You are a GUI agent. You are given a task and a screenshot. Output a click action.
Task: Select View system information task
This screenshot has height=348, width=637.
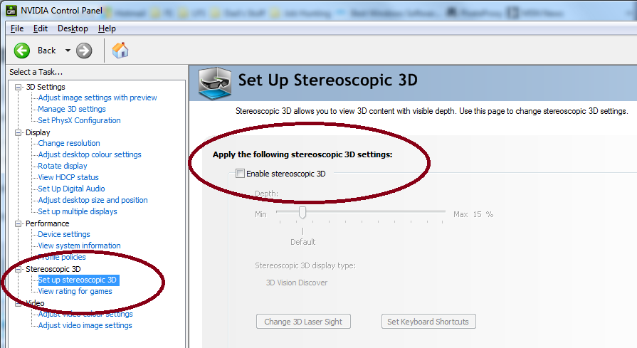pos(79,246)
